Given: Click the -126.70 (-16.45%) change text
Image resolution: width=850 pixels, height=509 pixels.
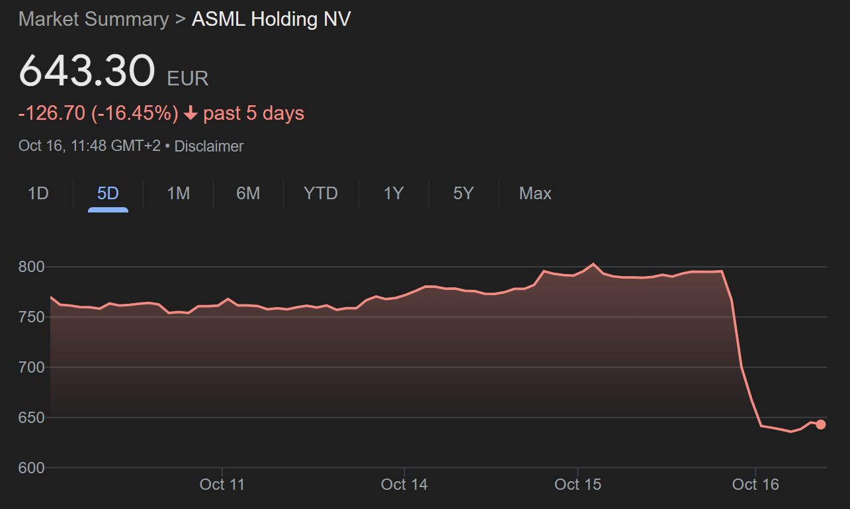Looking at the screenshot, I should 99,113.
